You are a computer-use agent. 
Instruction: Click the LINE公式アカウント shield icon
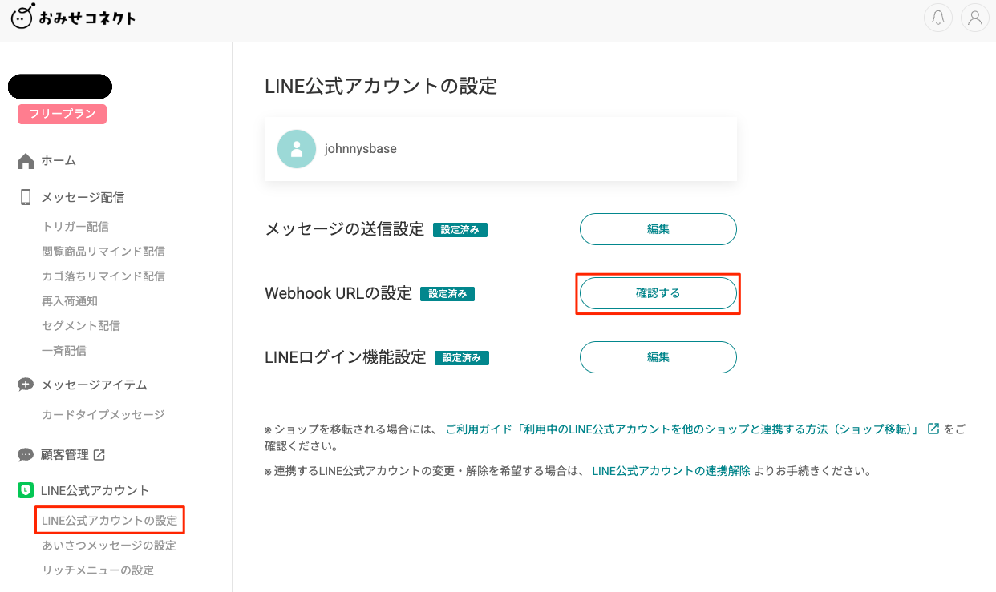click(26, 490)
